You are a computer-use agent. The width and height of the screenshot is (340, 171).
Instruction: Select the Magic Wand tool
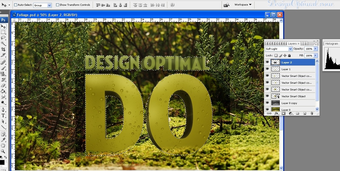click(3, 44)
